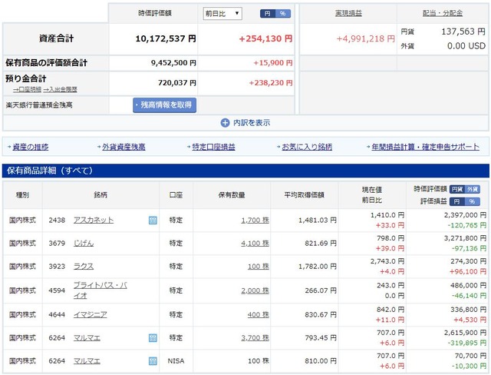Select total asset value 10,172,537 円
The width and height of the screenshot is (491, 375).
click(166, 38)
